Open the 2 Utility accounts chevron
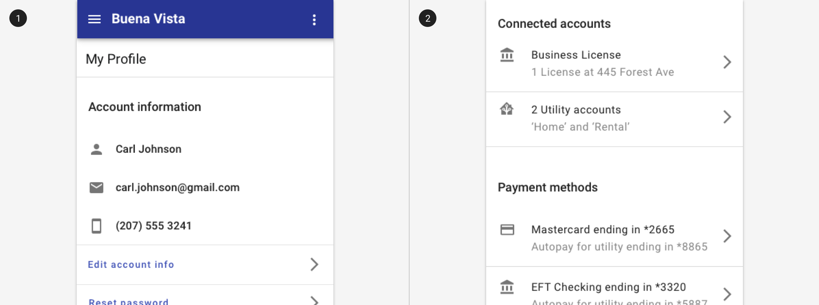Viewport: 819px width, 305px height. click(x=727, y=117)
